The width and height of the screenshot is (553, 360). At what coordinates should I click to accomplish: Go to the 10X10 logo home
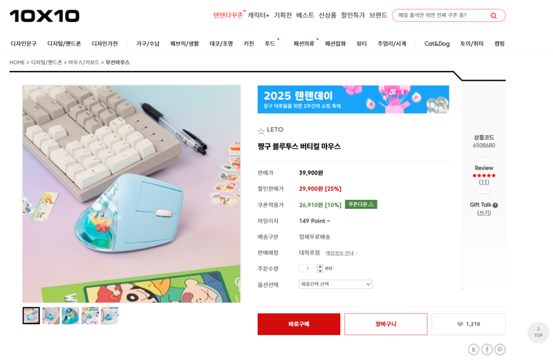click(44, 16)
